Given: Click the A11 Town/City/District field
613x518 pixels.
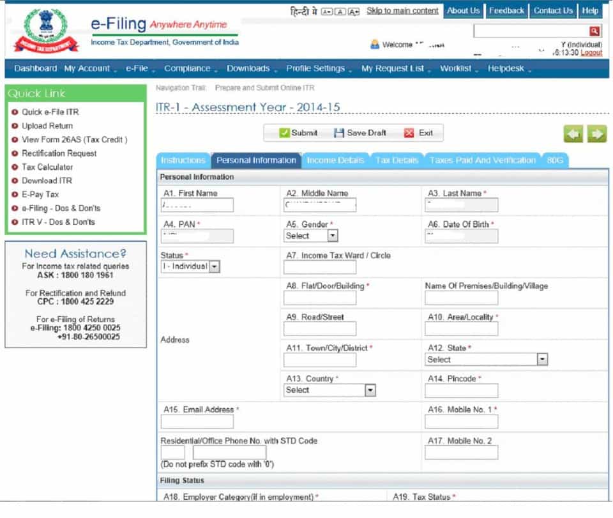Looking at the screenshot, I should tap(320, 360).
